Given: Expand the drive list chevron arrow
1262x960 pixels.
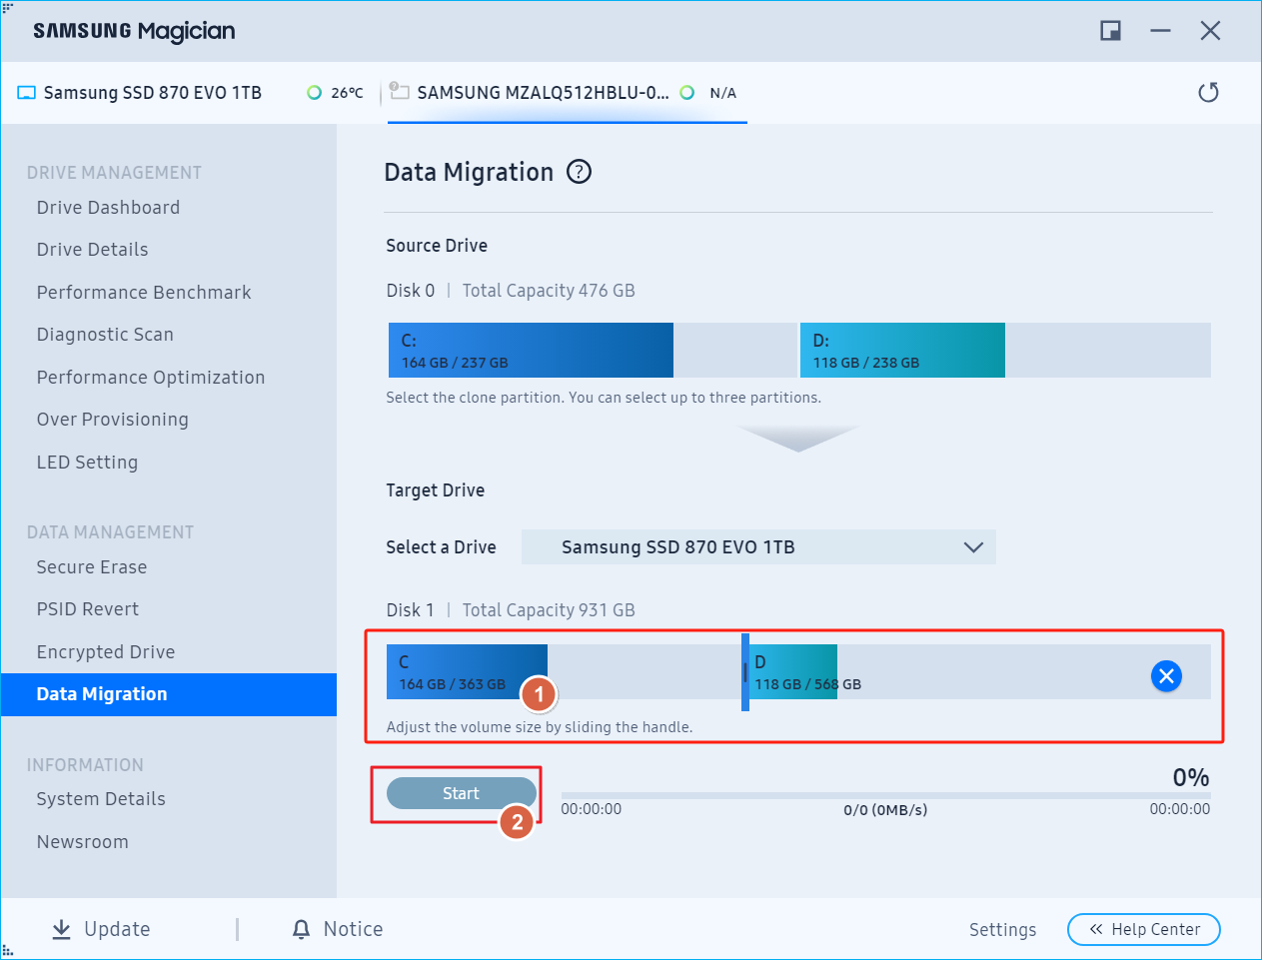Looking at the screenshot, I should pyautogui.click(x=972, y=546).
